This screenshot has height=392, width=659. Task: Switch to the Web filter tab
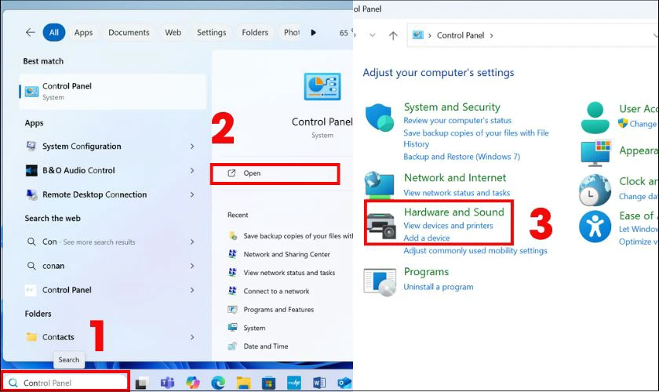173,32
